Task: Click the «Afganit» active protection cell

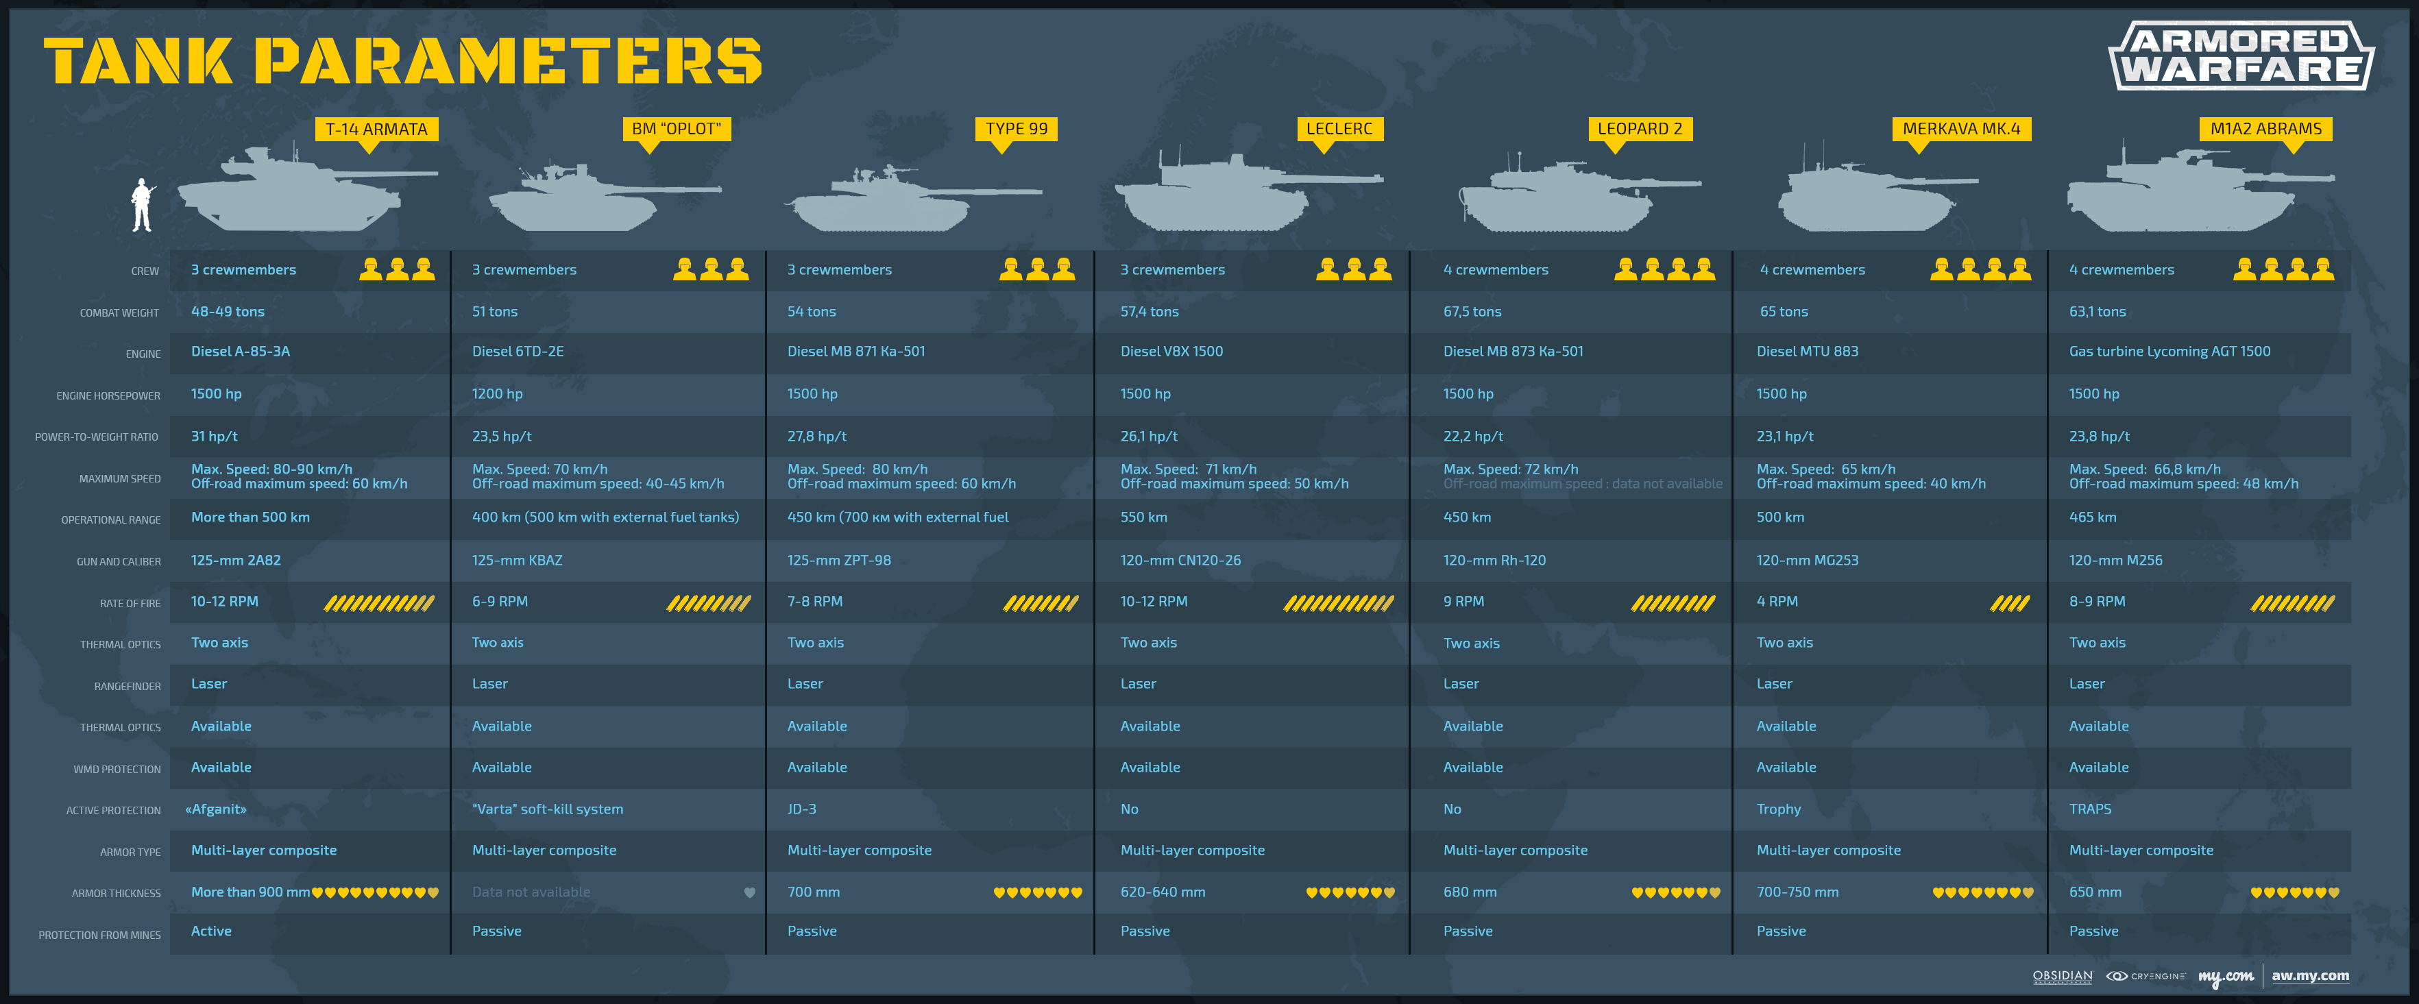Action: tap(216, 809)
